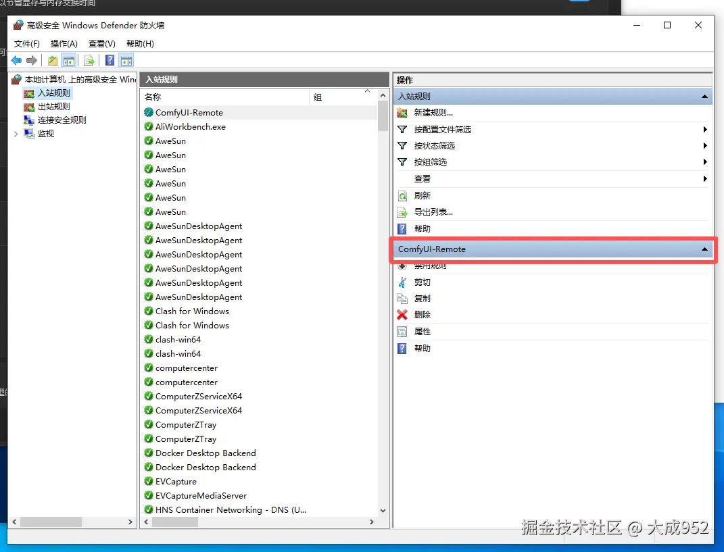Sort by the 组 column header
The image size is (724, 552).
(x=343, y=97)
